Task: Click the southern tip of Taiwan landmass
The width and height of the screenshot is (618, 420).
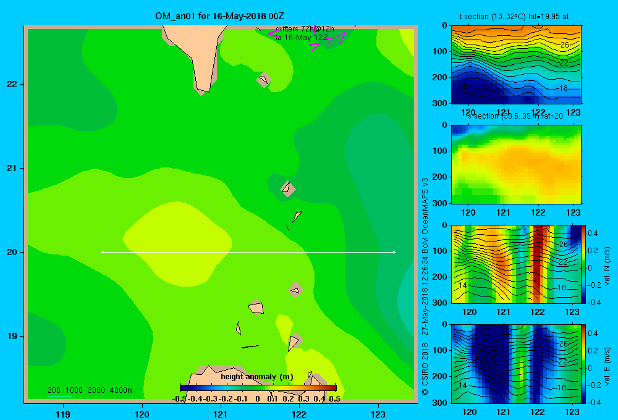Action: coord(203,88)
